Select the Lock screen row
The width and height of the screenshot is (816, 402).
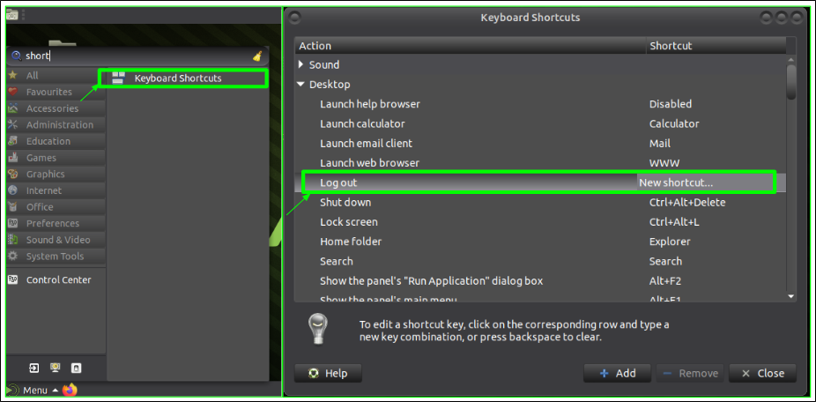click(540, 222)
